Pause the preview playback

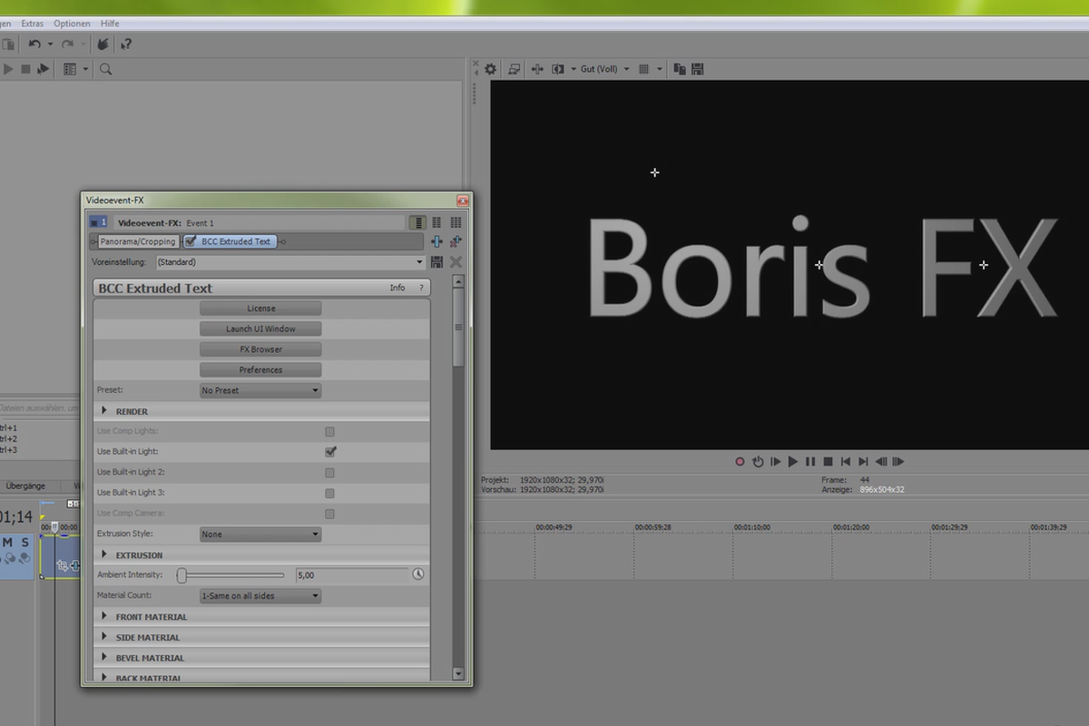[810, 461]
